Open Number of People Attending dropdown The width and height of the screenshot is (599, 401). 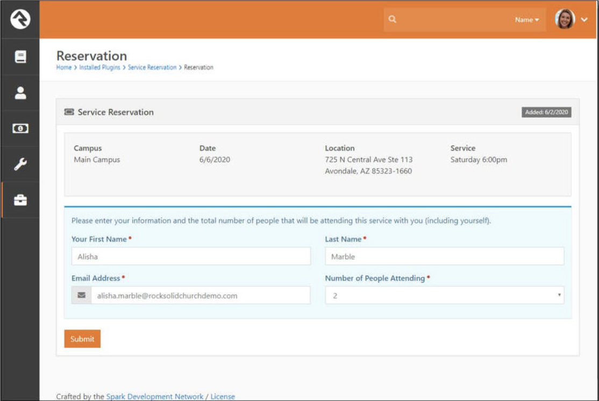(x=444, y=295)
